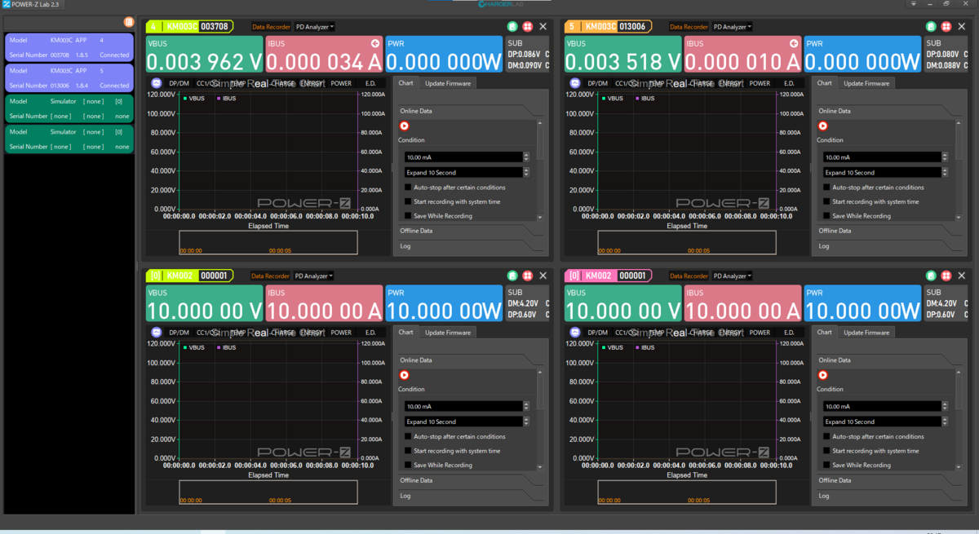Open PD Analyzer dropdown in 013006 panel
The height and width of the screenshot is (534, 979).
coord(733,27)
